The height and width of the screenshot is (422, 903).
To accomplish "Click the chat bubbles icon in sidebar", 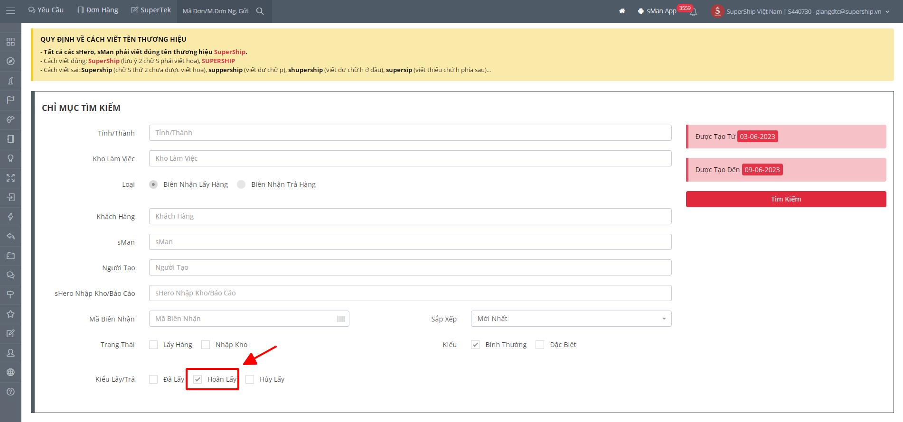I will point(10,275).
